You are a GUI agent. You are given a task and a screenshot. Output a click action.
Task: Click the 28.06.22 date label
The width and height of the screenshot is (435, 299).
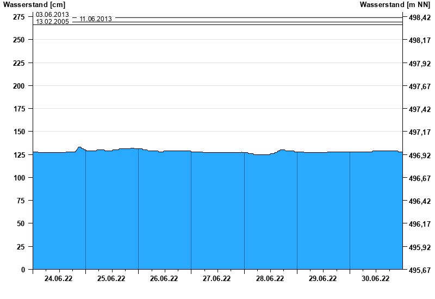coord(270,279)
